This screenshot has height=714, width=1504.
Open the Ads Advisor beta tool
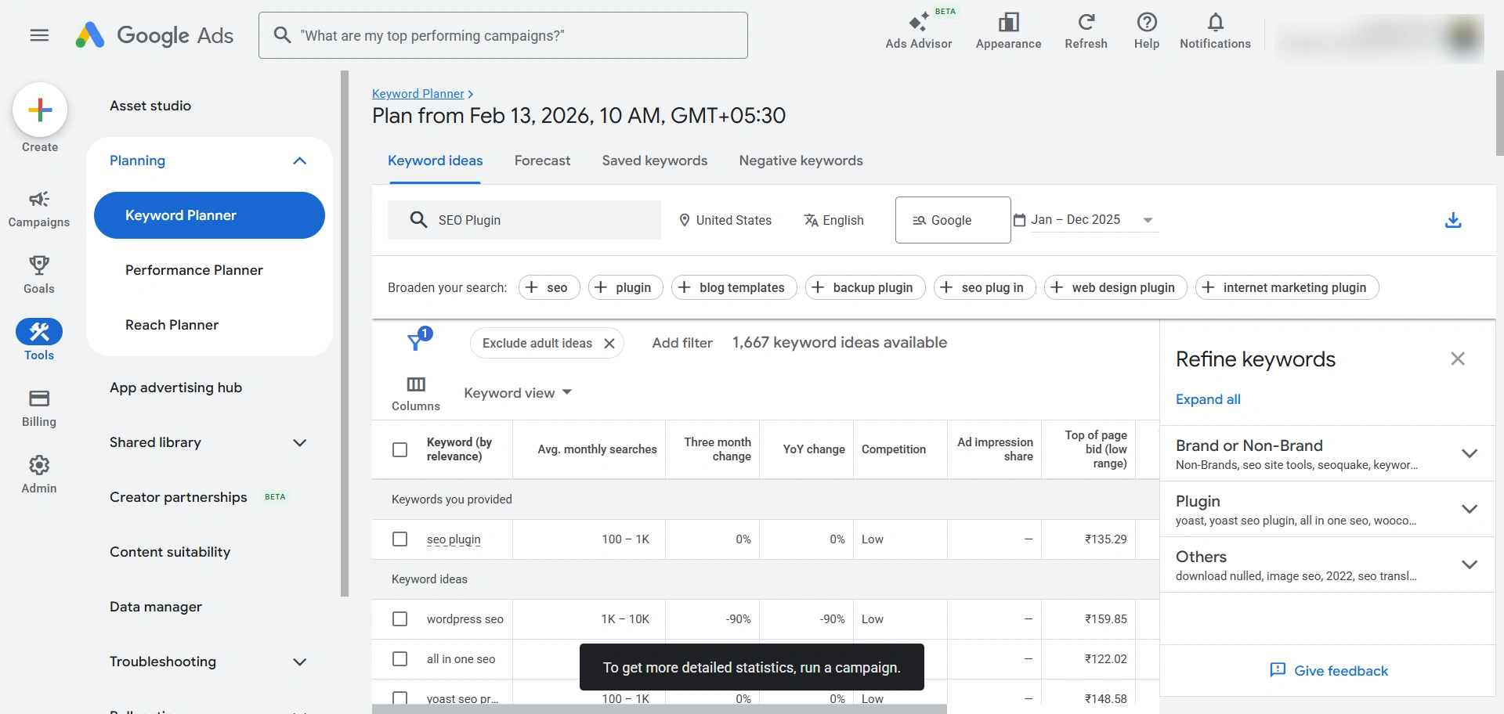point(919,32)
